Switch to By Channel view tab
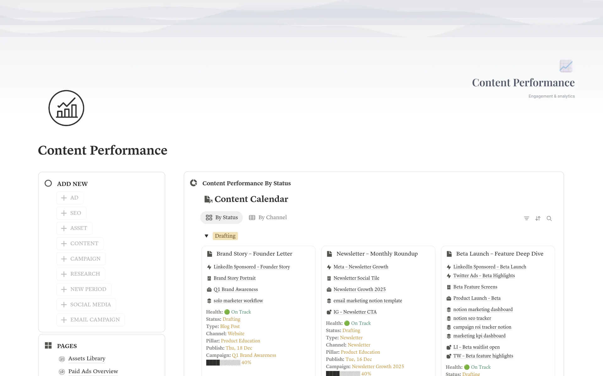603x376 pixels. coord(268,218)
